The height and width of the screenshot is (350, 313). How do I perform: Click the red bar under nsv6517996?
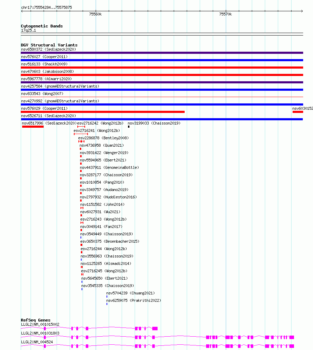[33, 127]
